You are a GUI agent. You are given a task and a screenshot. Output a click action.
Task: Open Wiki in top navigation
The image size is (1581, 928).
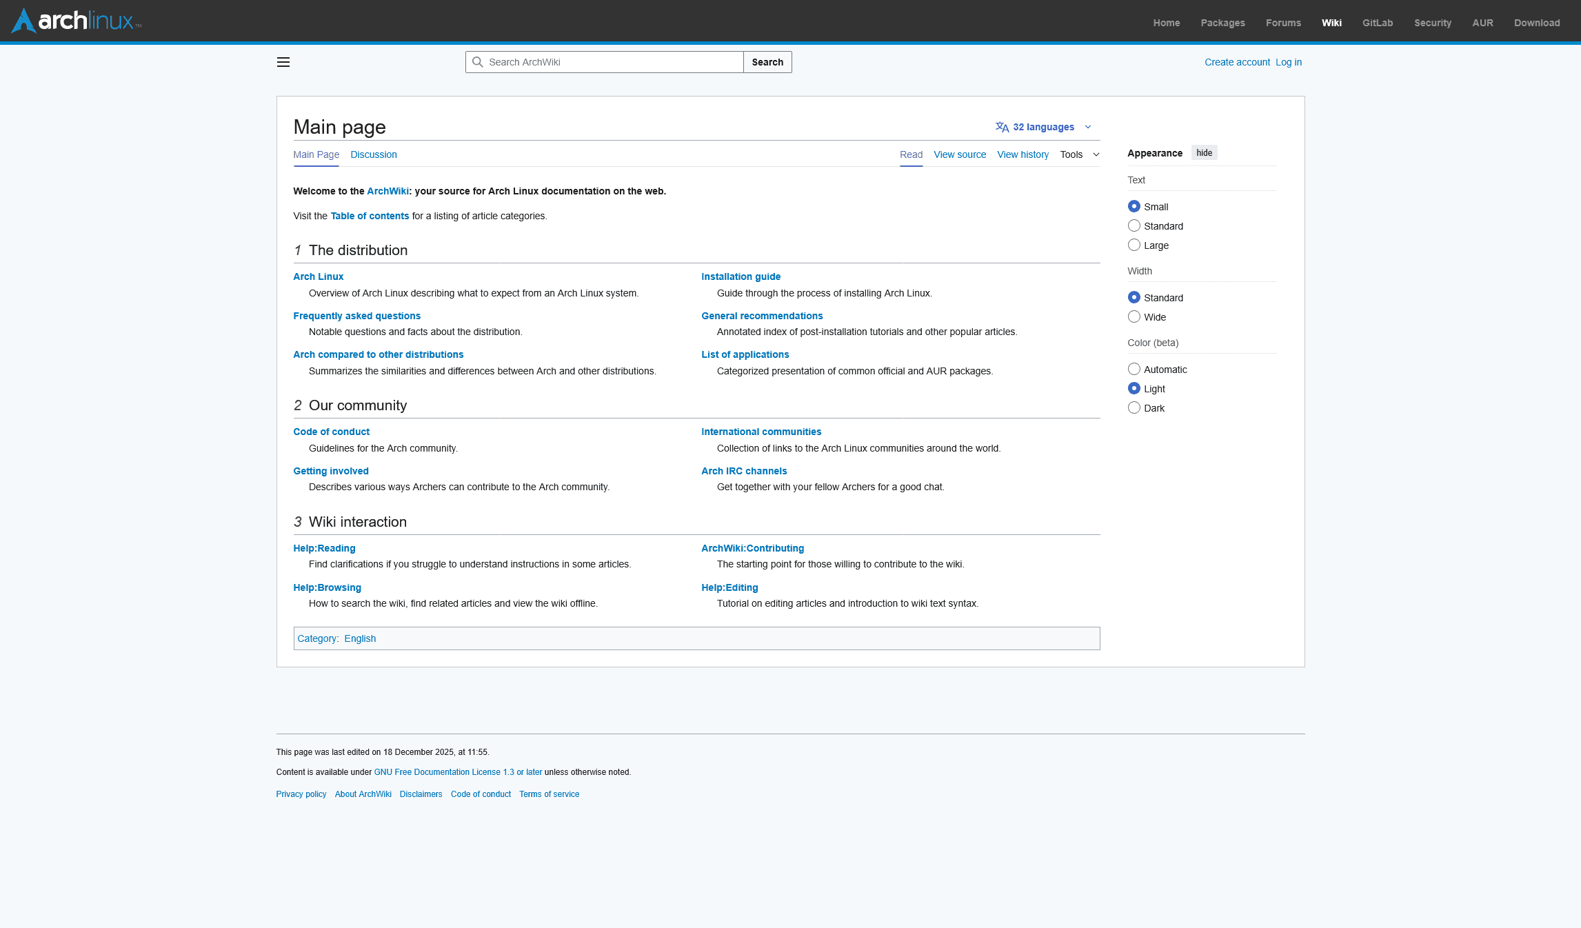[x=1331, y=23]
